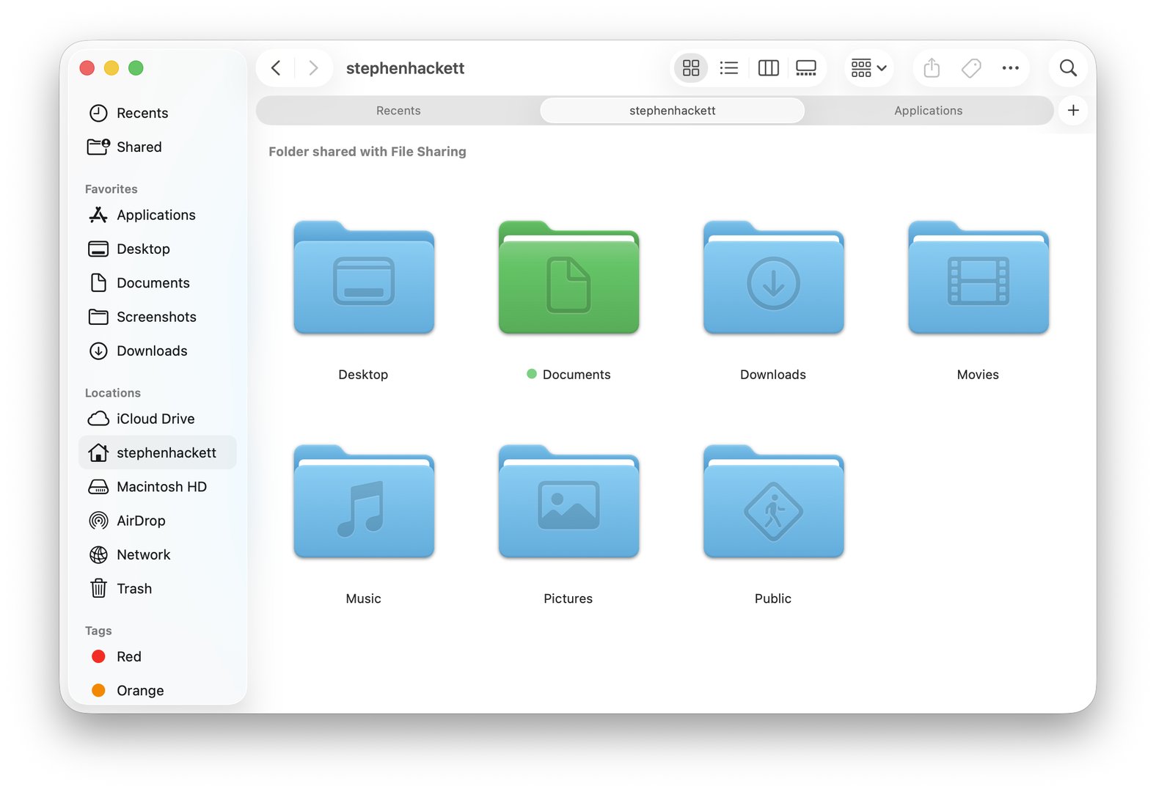Open AirDrop in the sidebar
Viewport: 1156px width, 792px height.
pos(157,521)
